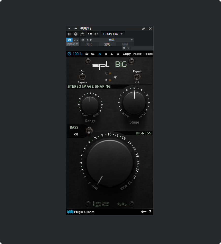Select settings bank B
This screenshot has height=244, width=221.
pos(106,54)
